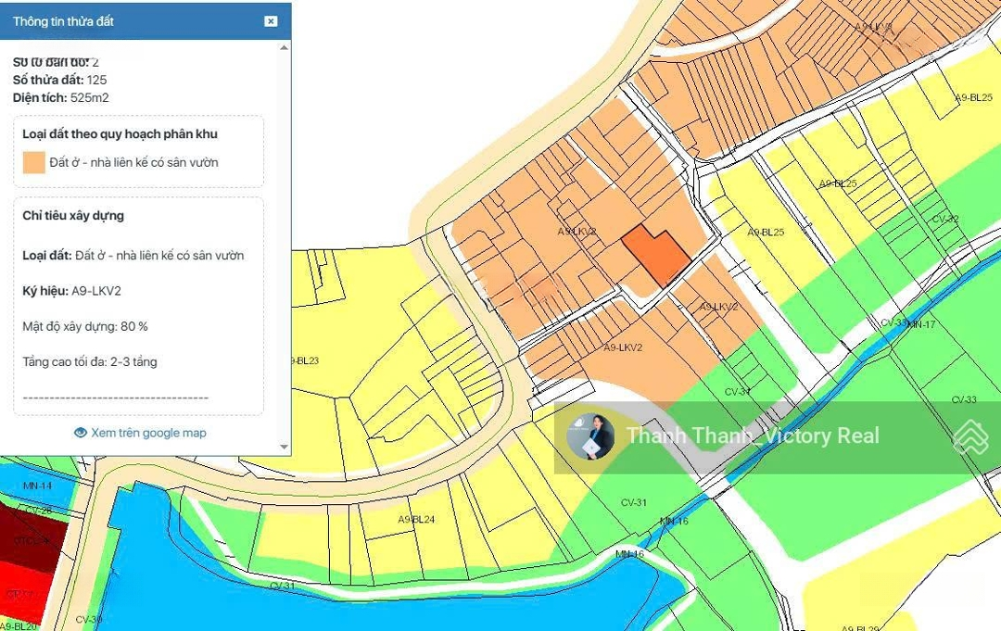Close the Thông tin thửa đất panel
The height and width of the screenshot is (631, 1001).
271,21
